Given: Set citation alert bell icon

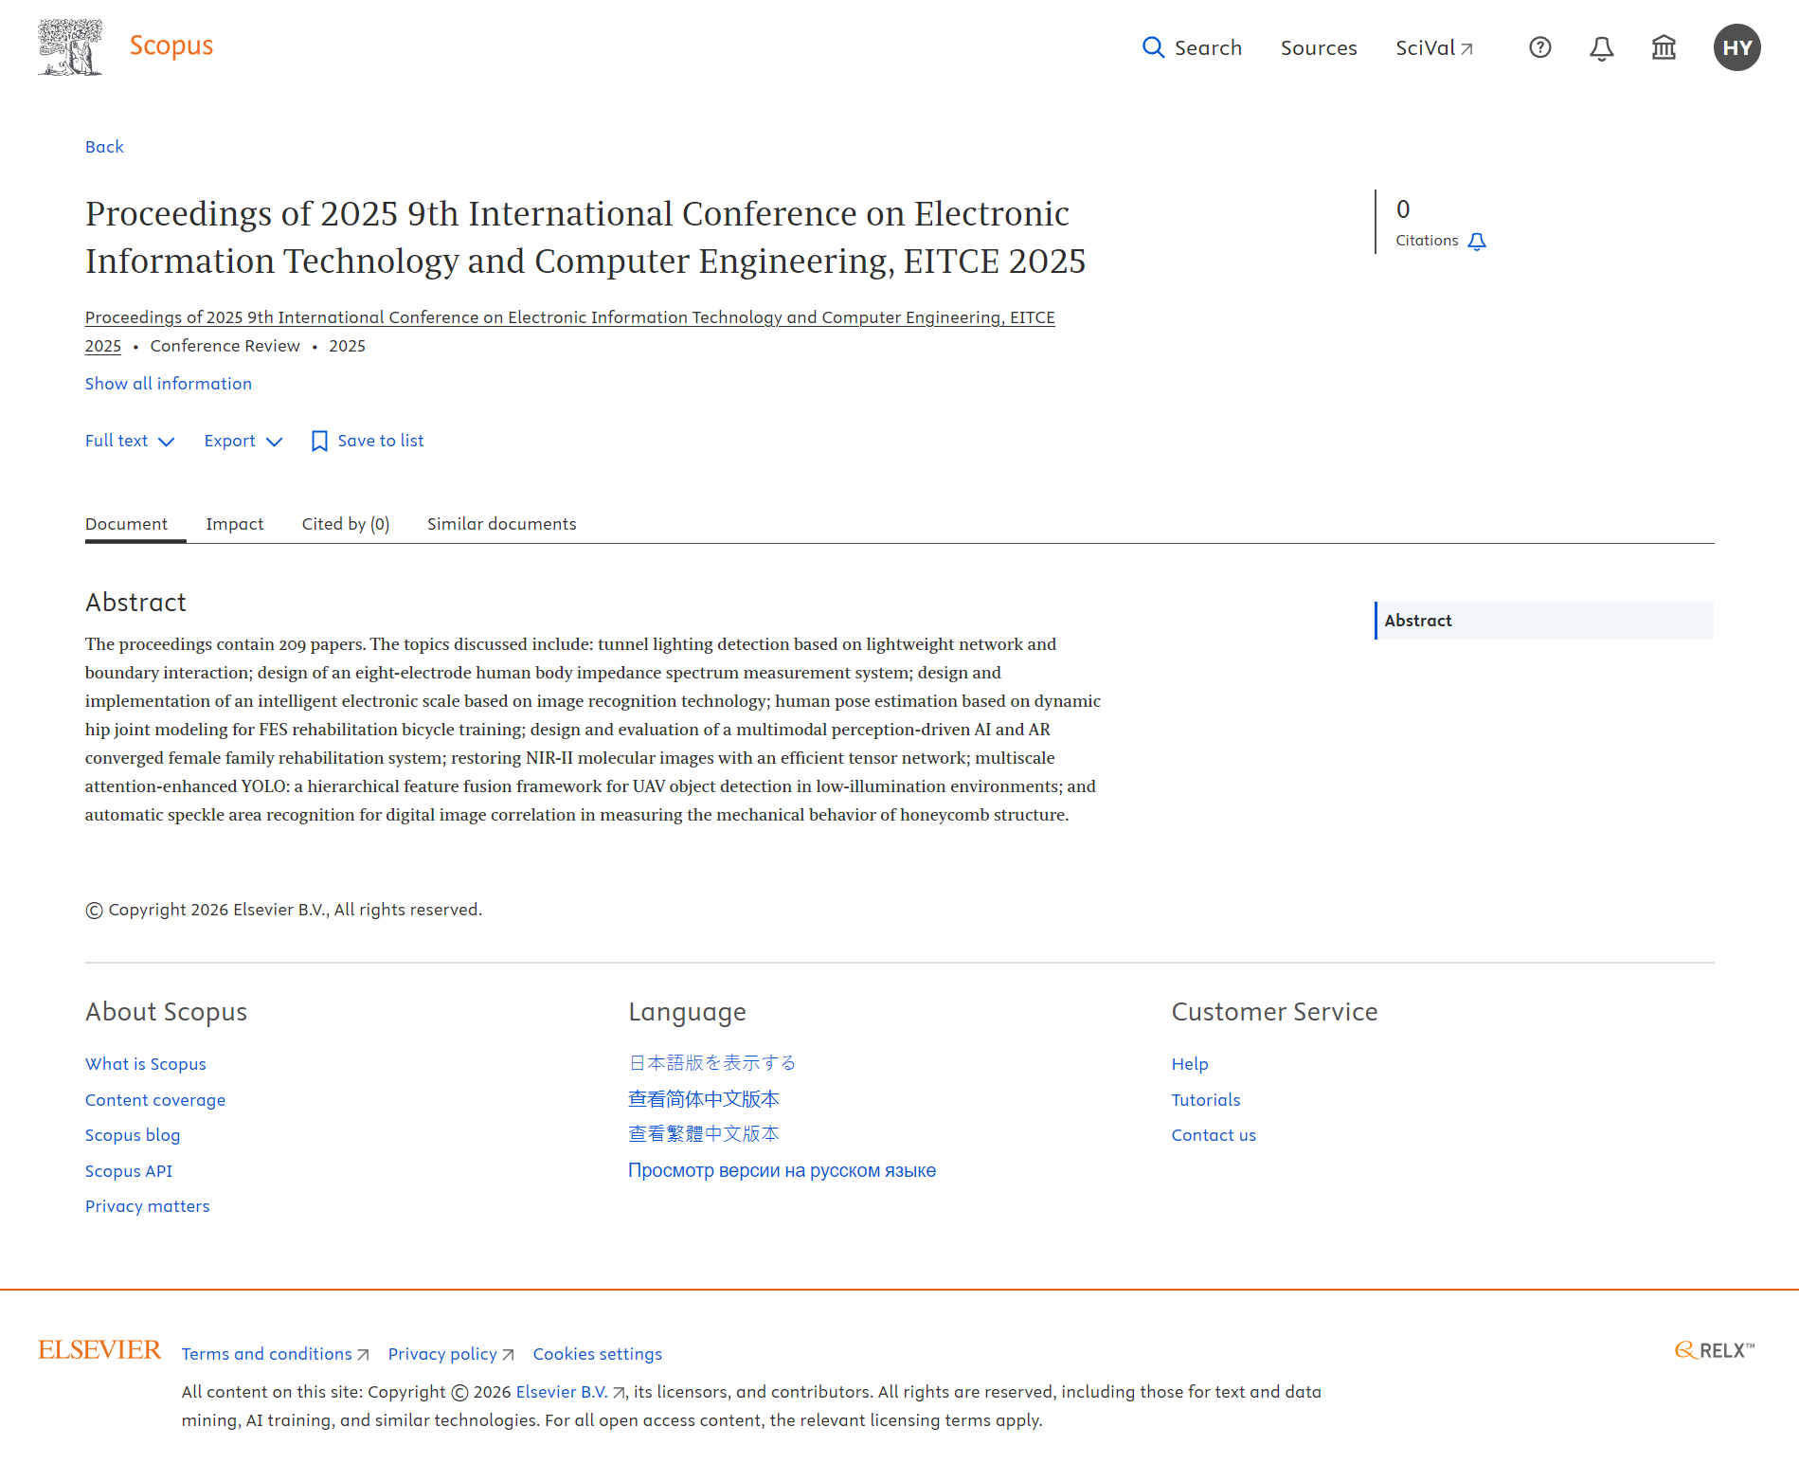Looking at the screenshot, I should tap(1476, 242).
